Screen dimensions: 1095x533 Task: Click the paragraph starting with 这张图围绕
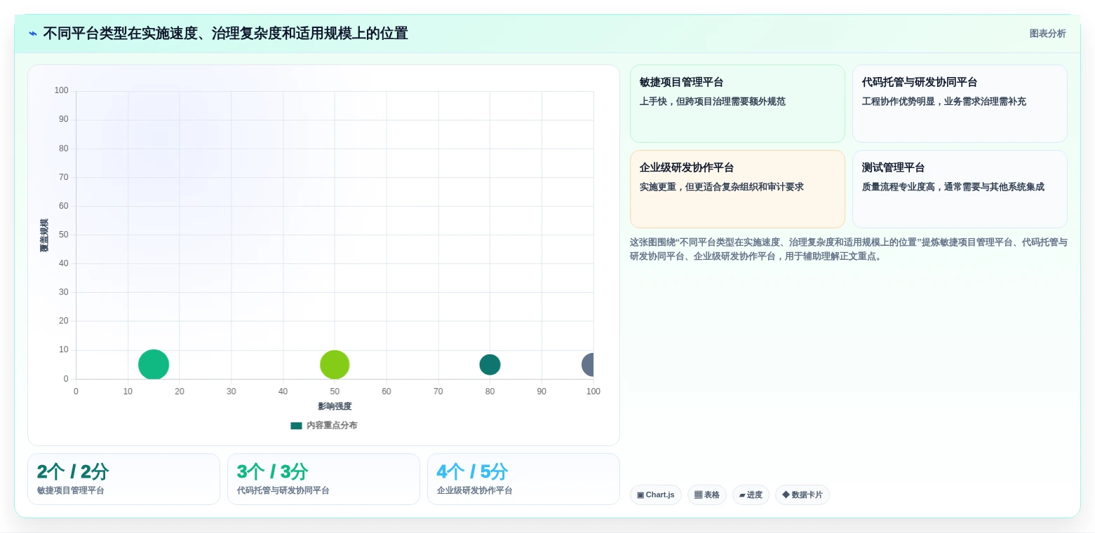click(849, 249)
